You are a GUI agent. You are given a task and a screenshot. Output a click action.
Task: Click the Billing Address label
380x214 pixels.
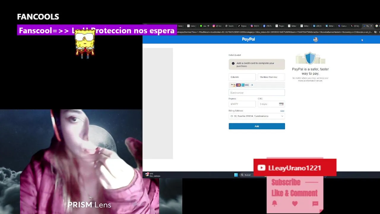(x=236, y=111)
